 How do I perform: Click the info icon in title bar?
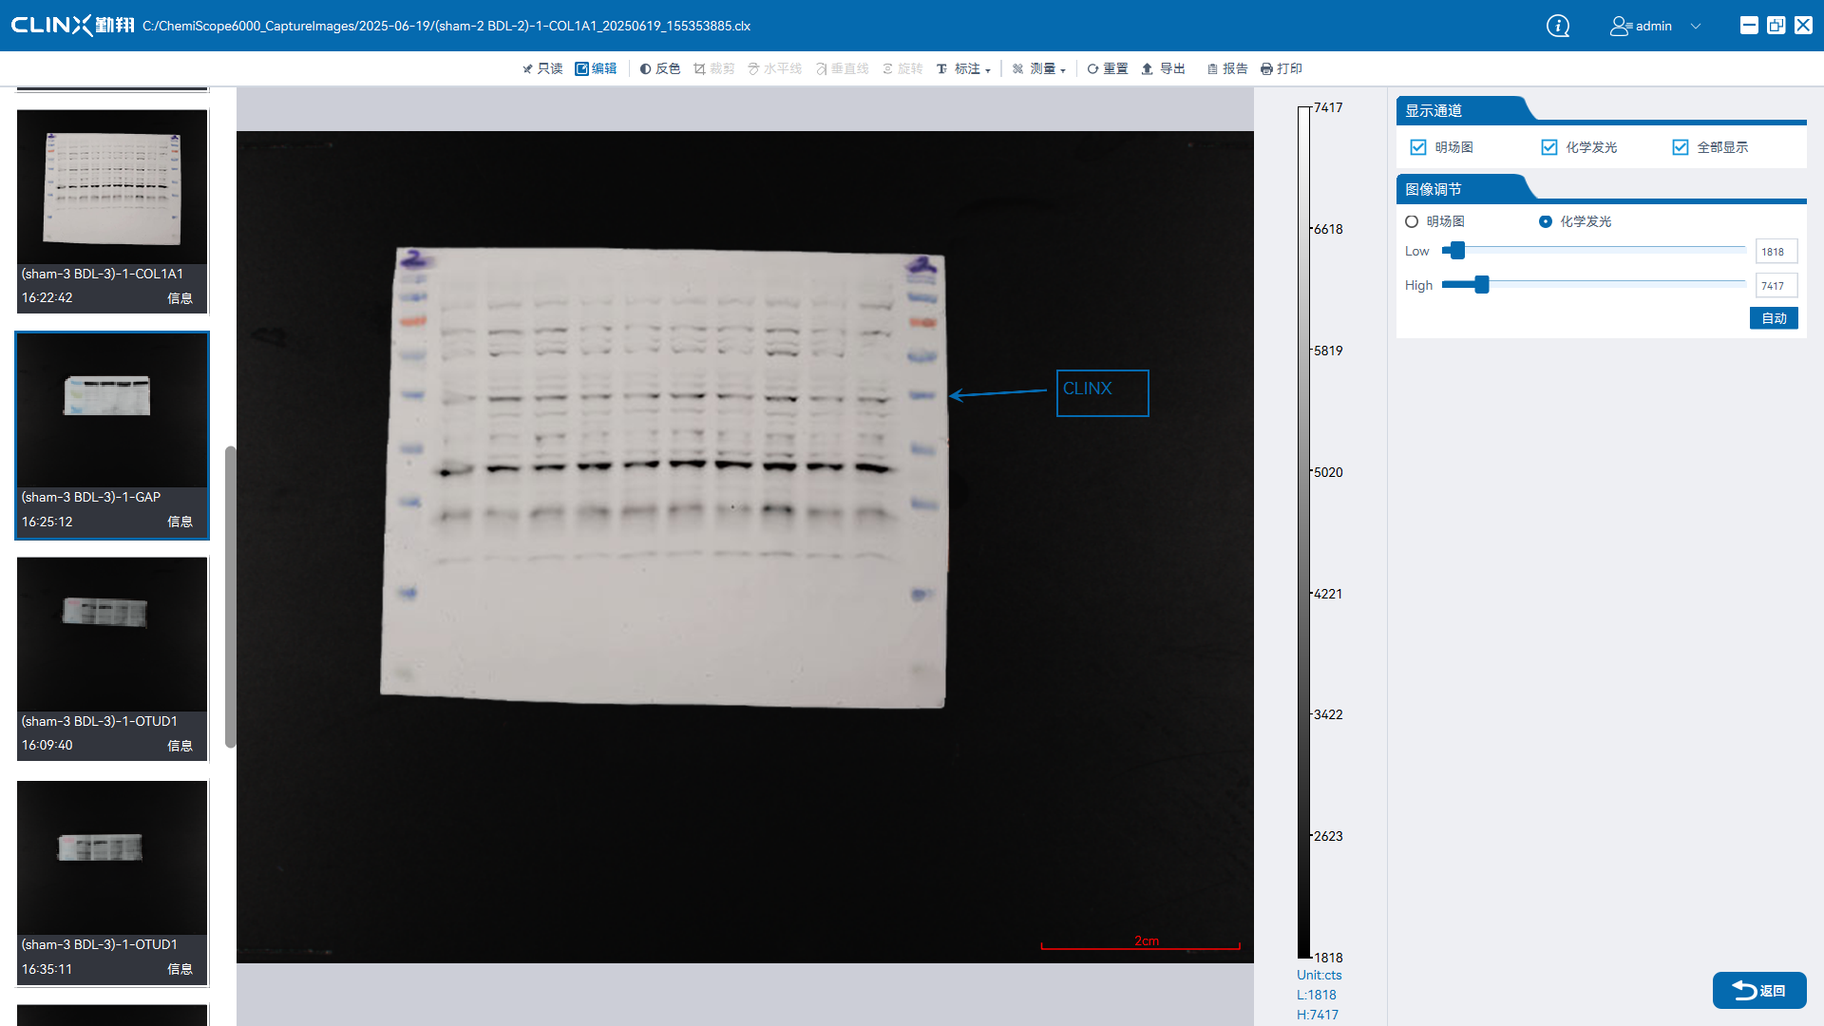1558,26
